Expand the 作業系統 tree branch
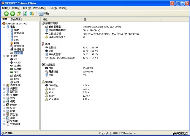 point(4,85)
